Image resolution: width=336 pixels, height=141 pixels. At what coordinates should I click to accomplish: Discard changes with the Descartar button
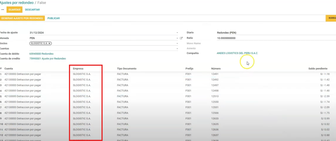click(32, 10)
